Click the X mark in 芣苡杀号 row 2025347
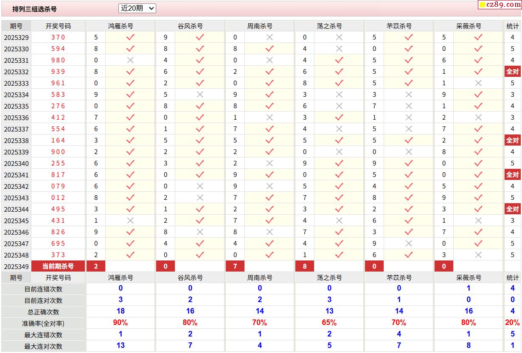The width and height of the screenshot is (522, 353). tap(409, 244)
